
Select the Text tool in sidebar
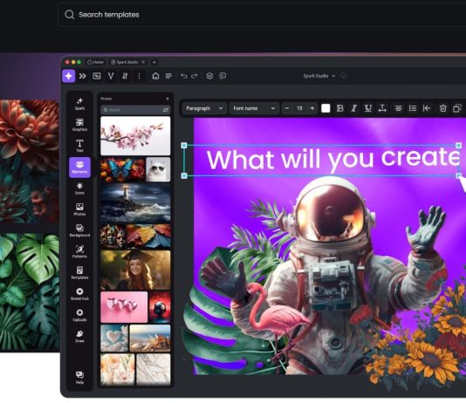tap(79, 146)
